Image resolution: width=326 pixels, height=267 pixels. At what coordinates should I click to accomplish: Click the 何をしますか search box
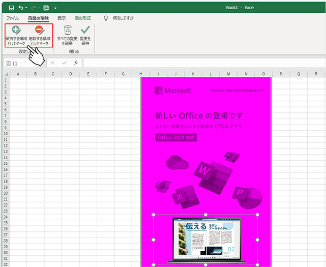123,18
